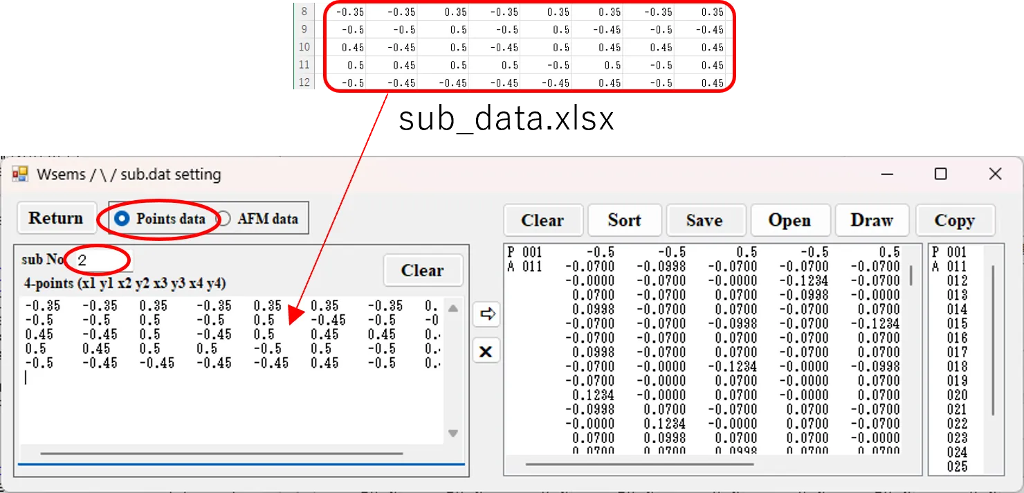Click the points text area scroll down arrow
This screenshot has height=493, width=1024.
(453, 433)
